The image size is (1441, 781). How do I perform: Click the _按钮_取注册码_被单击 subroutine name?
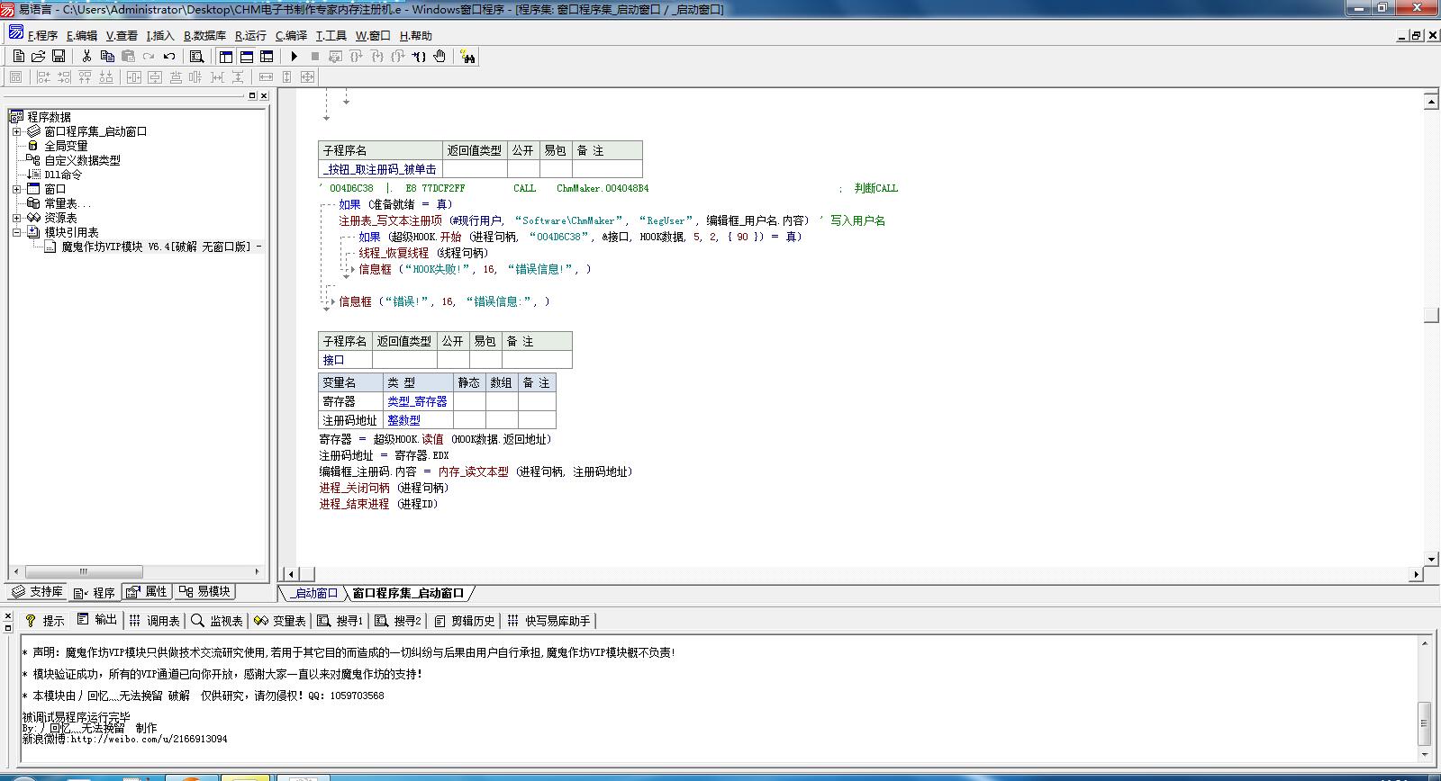380,169
